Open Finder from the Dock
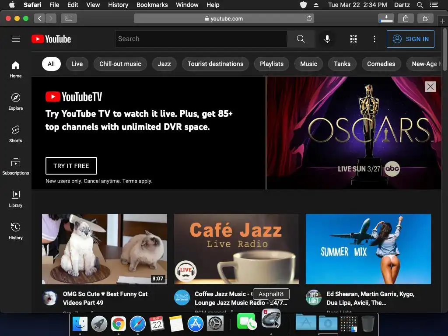 80,324
